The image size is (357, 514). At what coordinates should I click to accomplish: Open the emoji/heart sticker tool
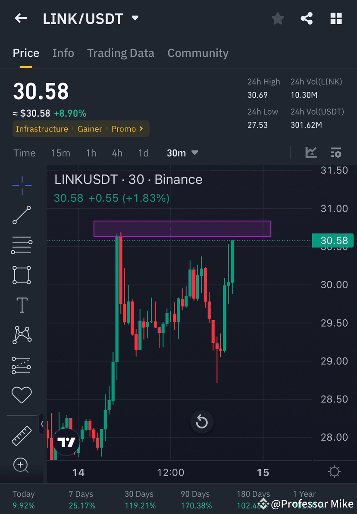[x=22, y=395]
